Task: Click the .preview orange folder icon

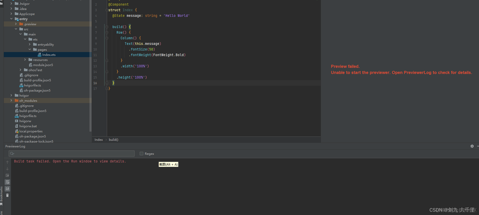Action: pyautogui.click(x=21, y=24)
